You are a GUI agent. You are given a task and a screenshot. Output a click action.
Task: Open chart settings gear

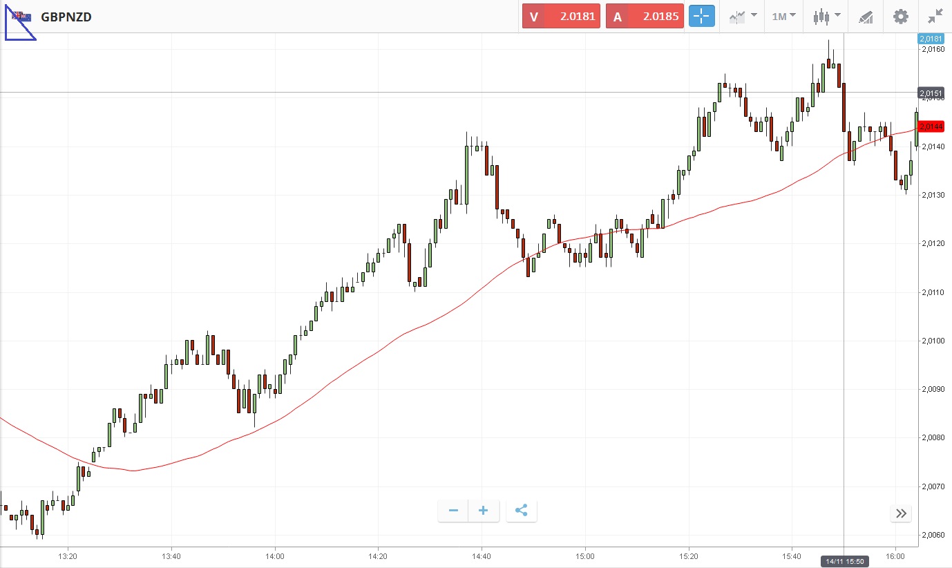click(901, 16)
